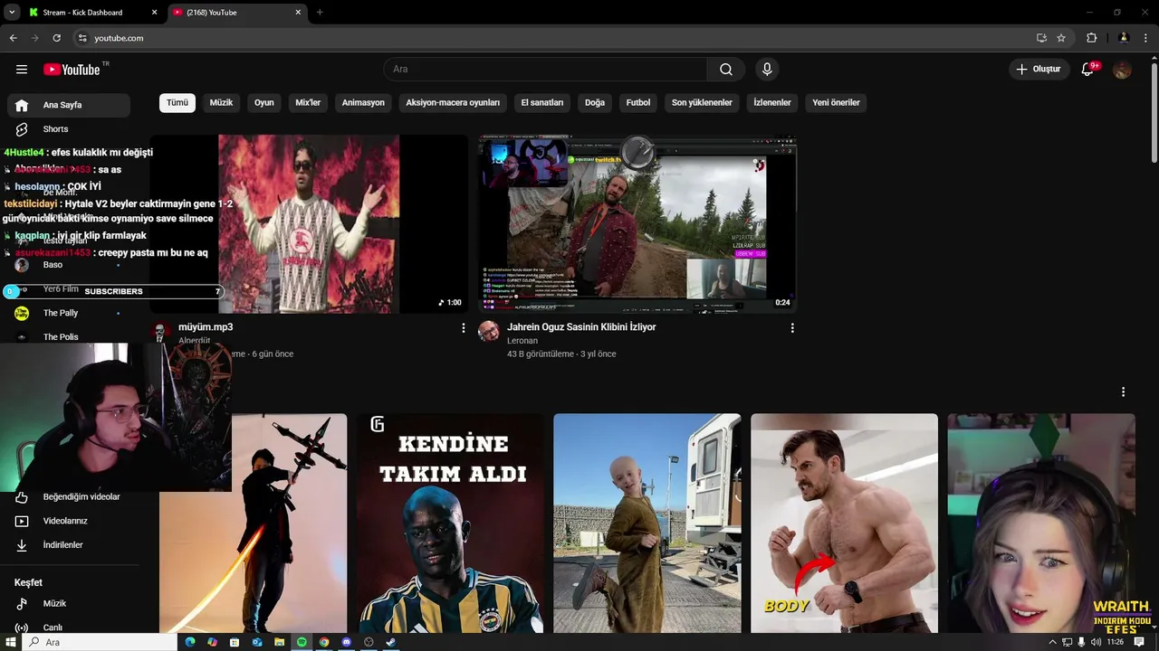Close the YouTube browser tab
The width and height of the screenshot is (1159, 651).
click(x=299, y=13)
